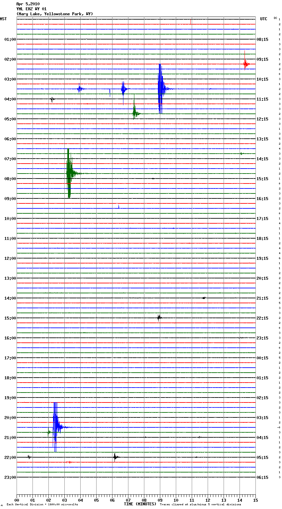Click the 06:15 UTC time label
282x509 pixels.
coord(262,477)
